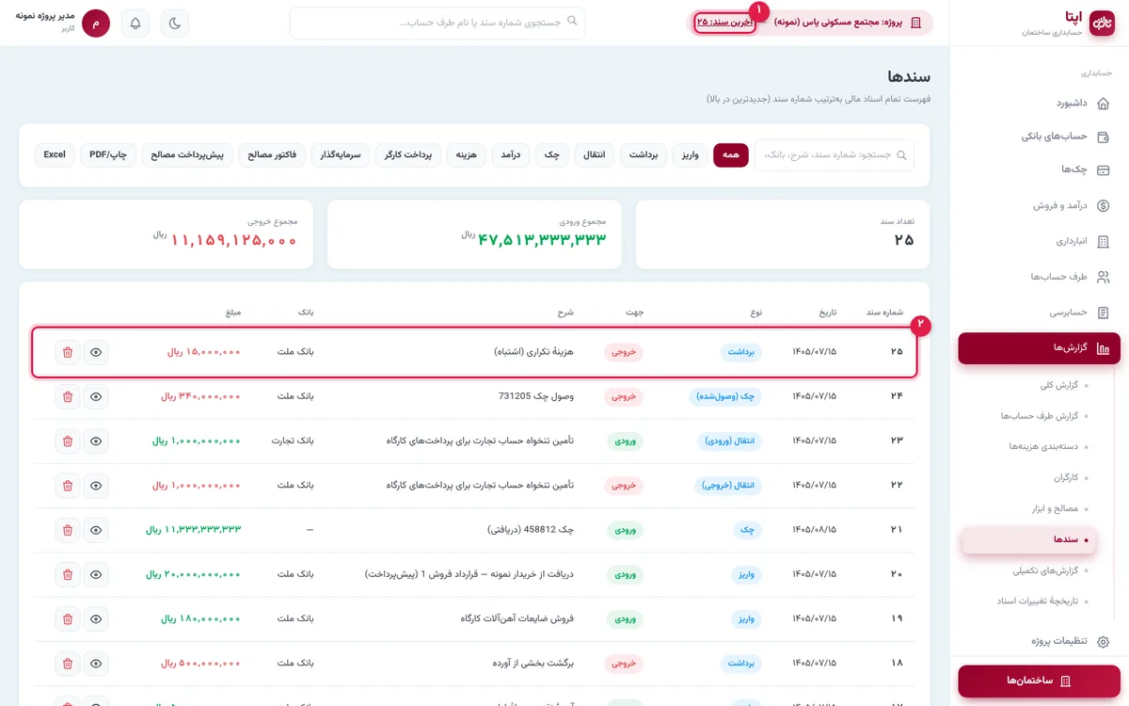
Task: Filter by سرمایه‌گذار
Action: click(x=341, y=155)
